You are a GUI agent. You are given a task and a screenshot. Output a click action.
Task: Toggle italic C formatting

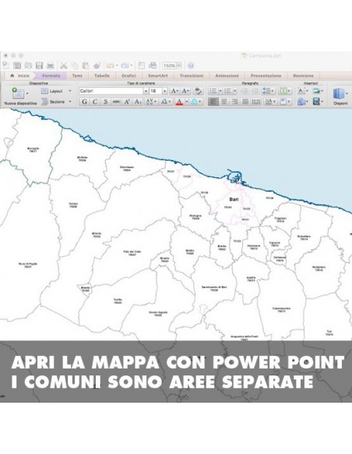(x=95, y=102)
